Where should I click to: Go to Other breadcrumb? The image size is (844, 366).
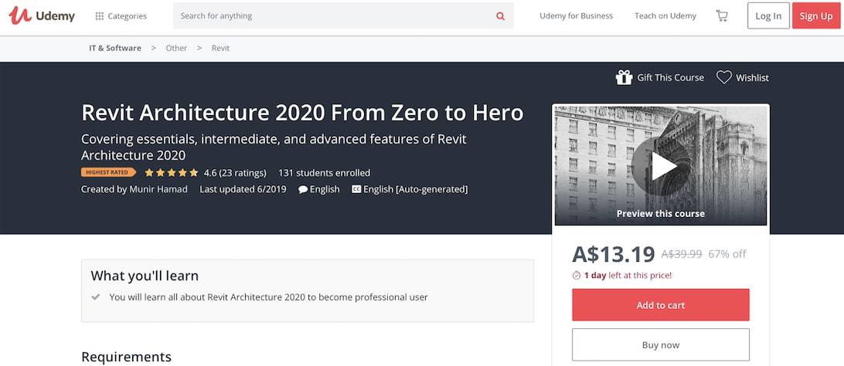point(176,48)
